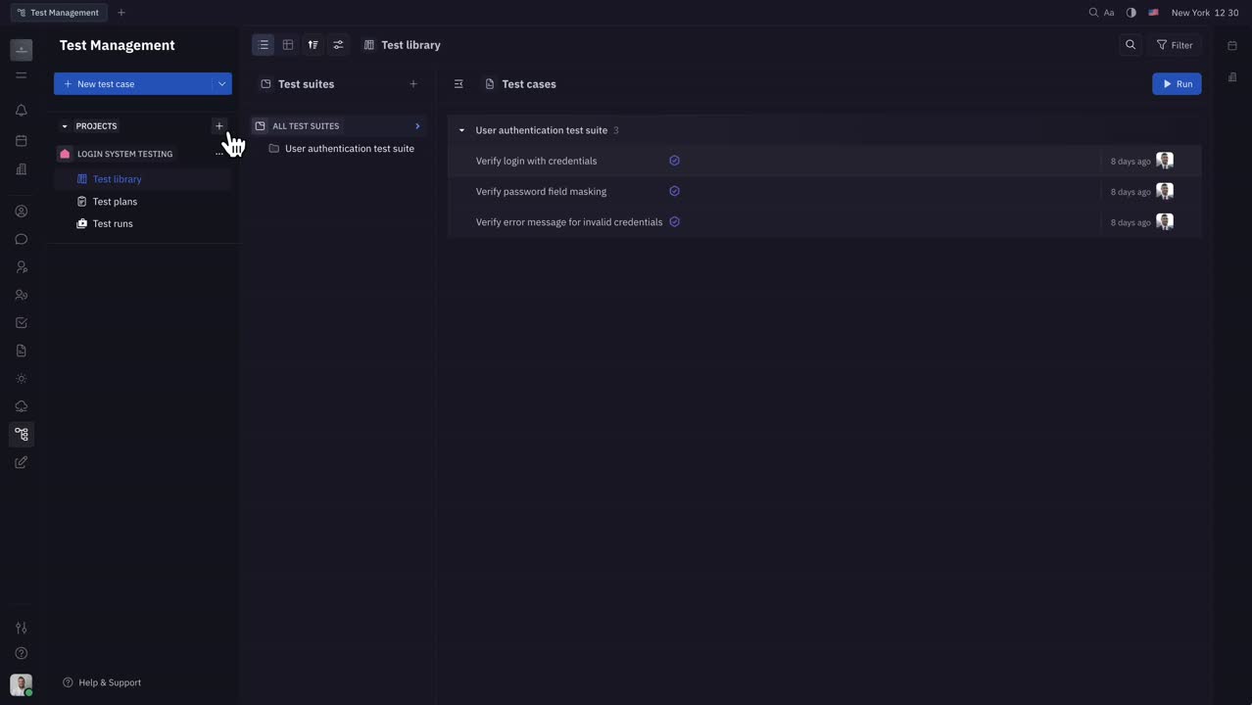Collapse the Projects section
The width and height of the screenshot is (1252, 705).
[x=65, y=126]
